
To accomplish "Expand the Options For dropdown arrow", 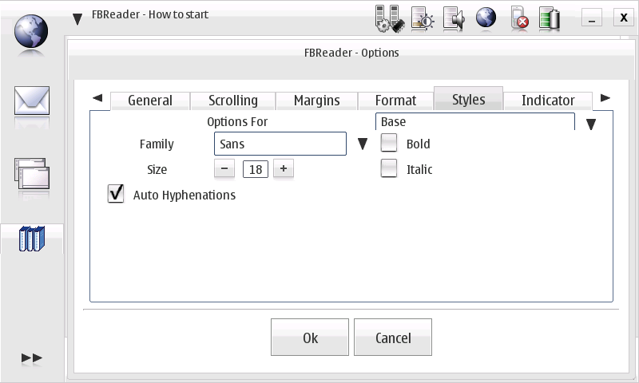I will [591, 124].
